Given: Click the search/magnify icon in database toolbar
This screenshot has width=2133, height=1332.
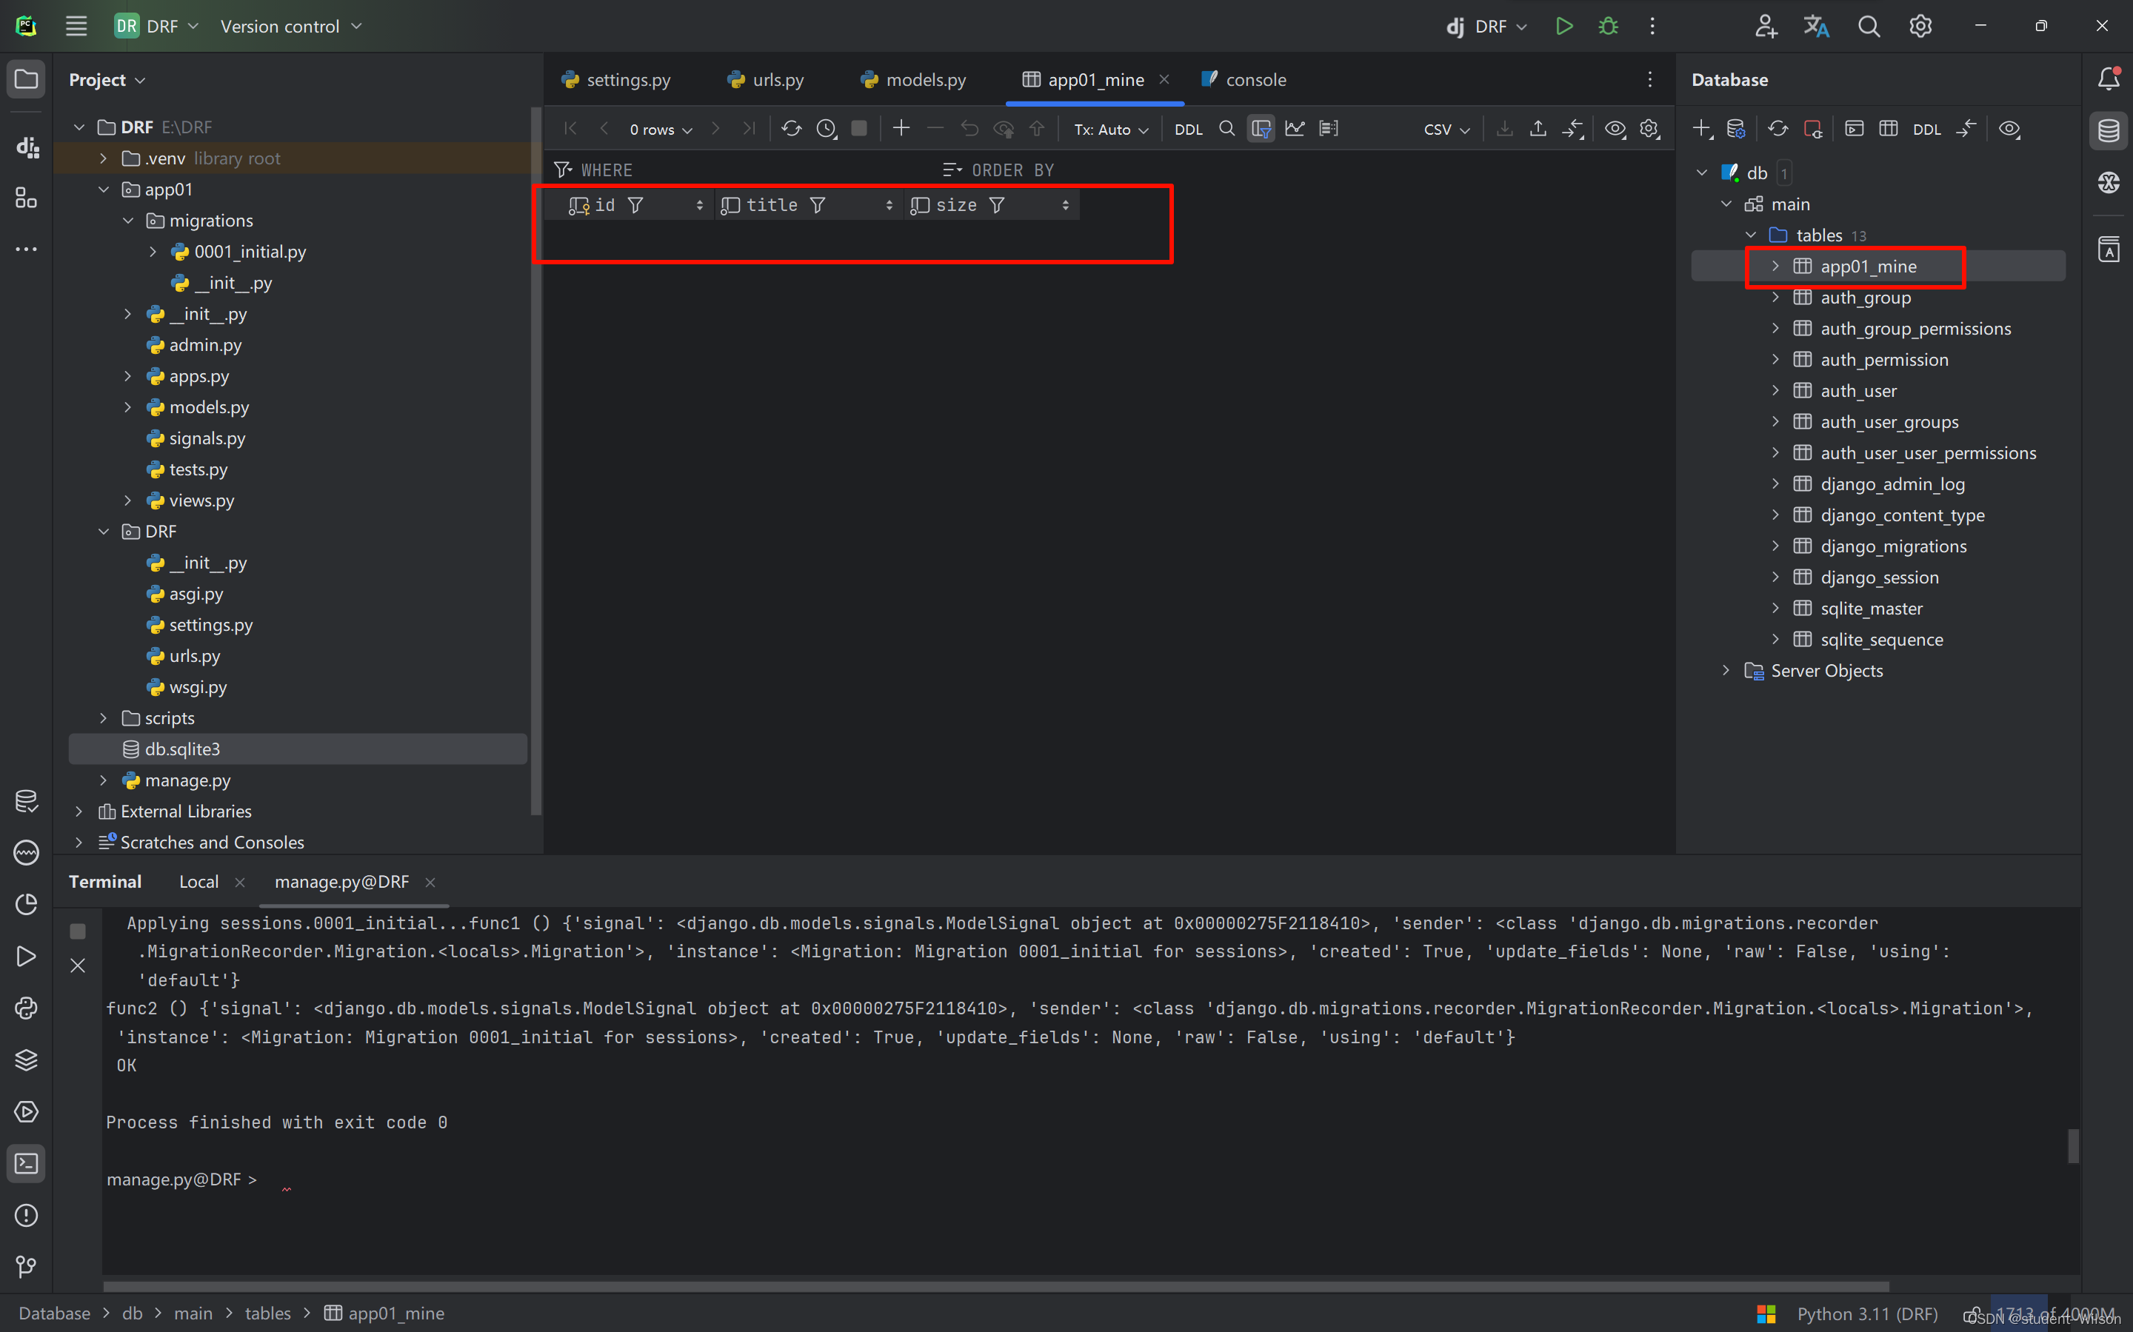Looking at the screenshot, I should pos(1228,129).
